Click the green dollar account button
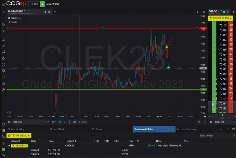The image size is (236, 158). pos(42,4)
